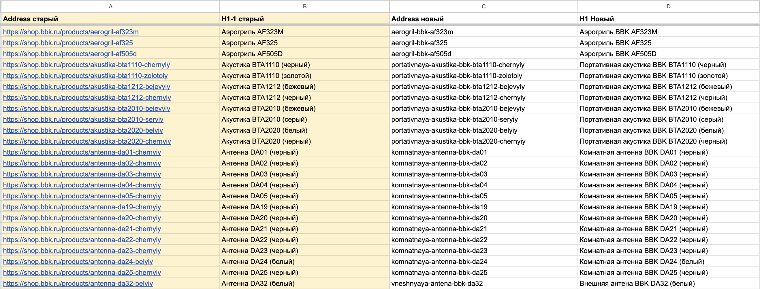Screen dimensions: 760x289
Task: Click cell 'Аэрогриль AF325' in column B
Action: coord(304,43)
